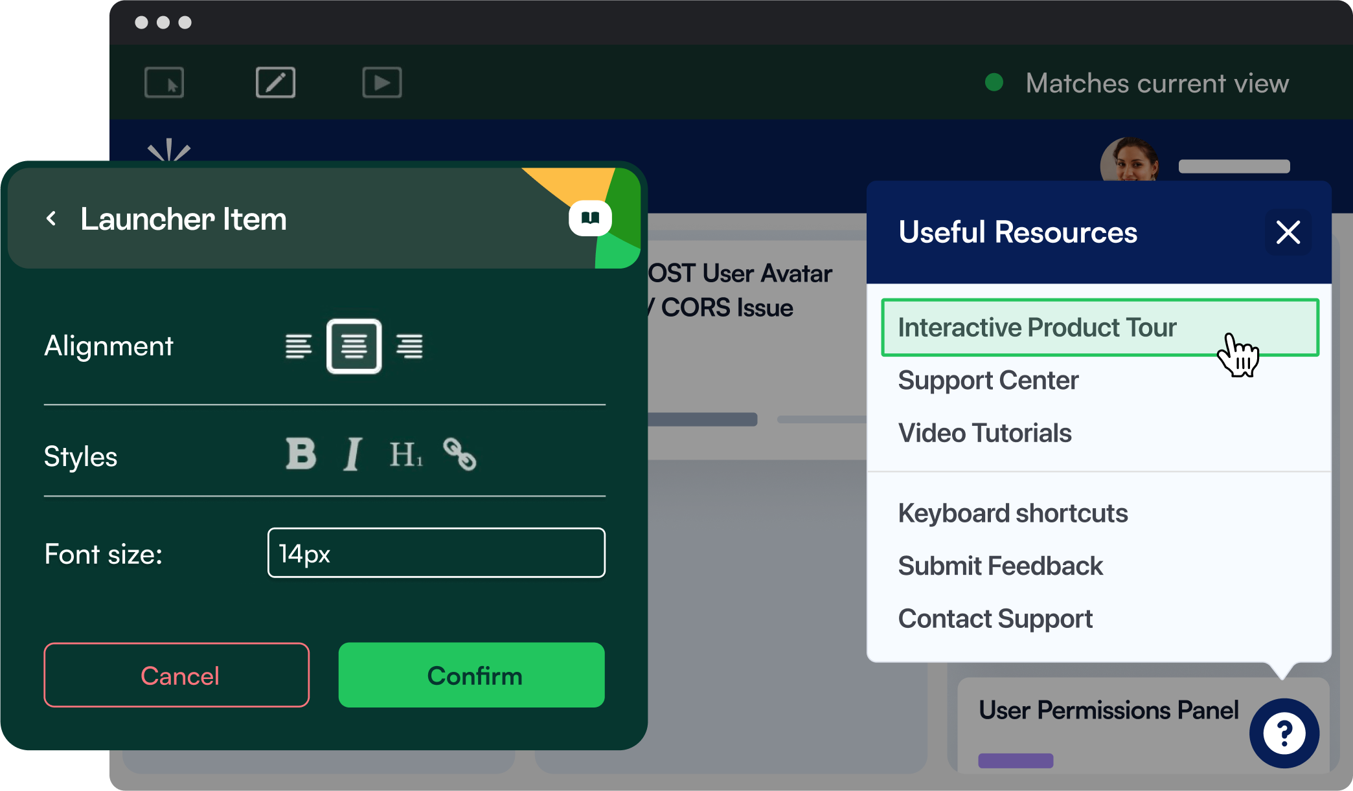Screen dimensions: 1353x791
Task: Set alignment to center
Action: pyautogui.click(x=354, y=346)
